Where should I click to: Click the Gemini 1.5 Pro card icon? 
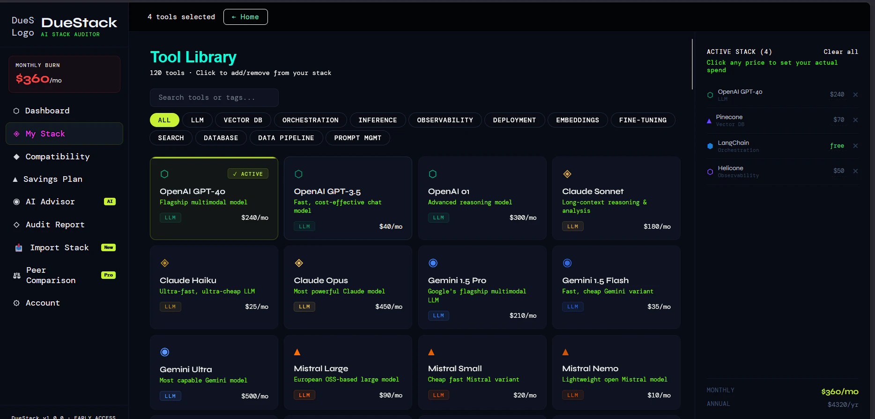pos(433,263)
